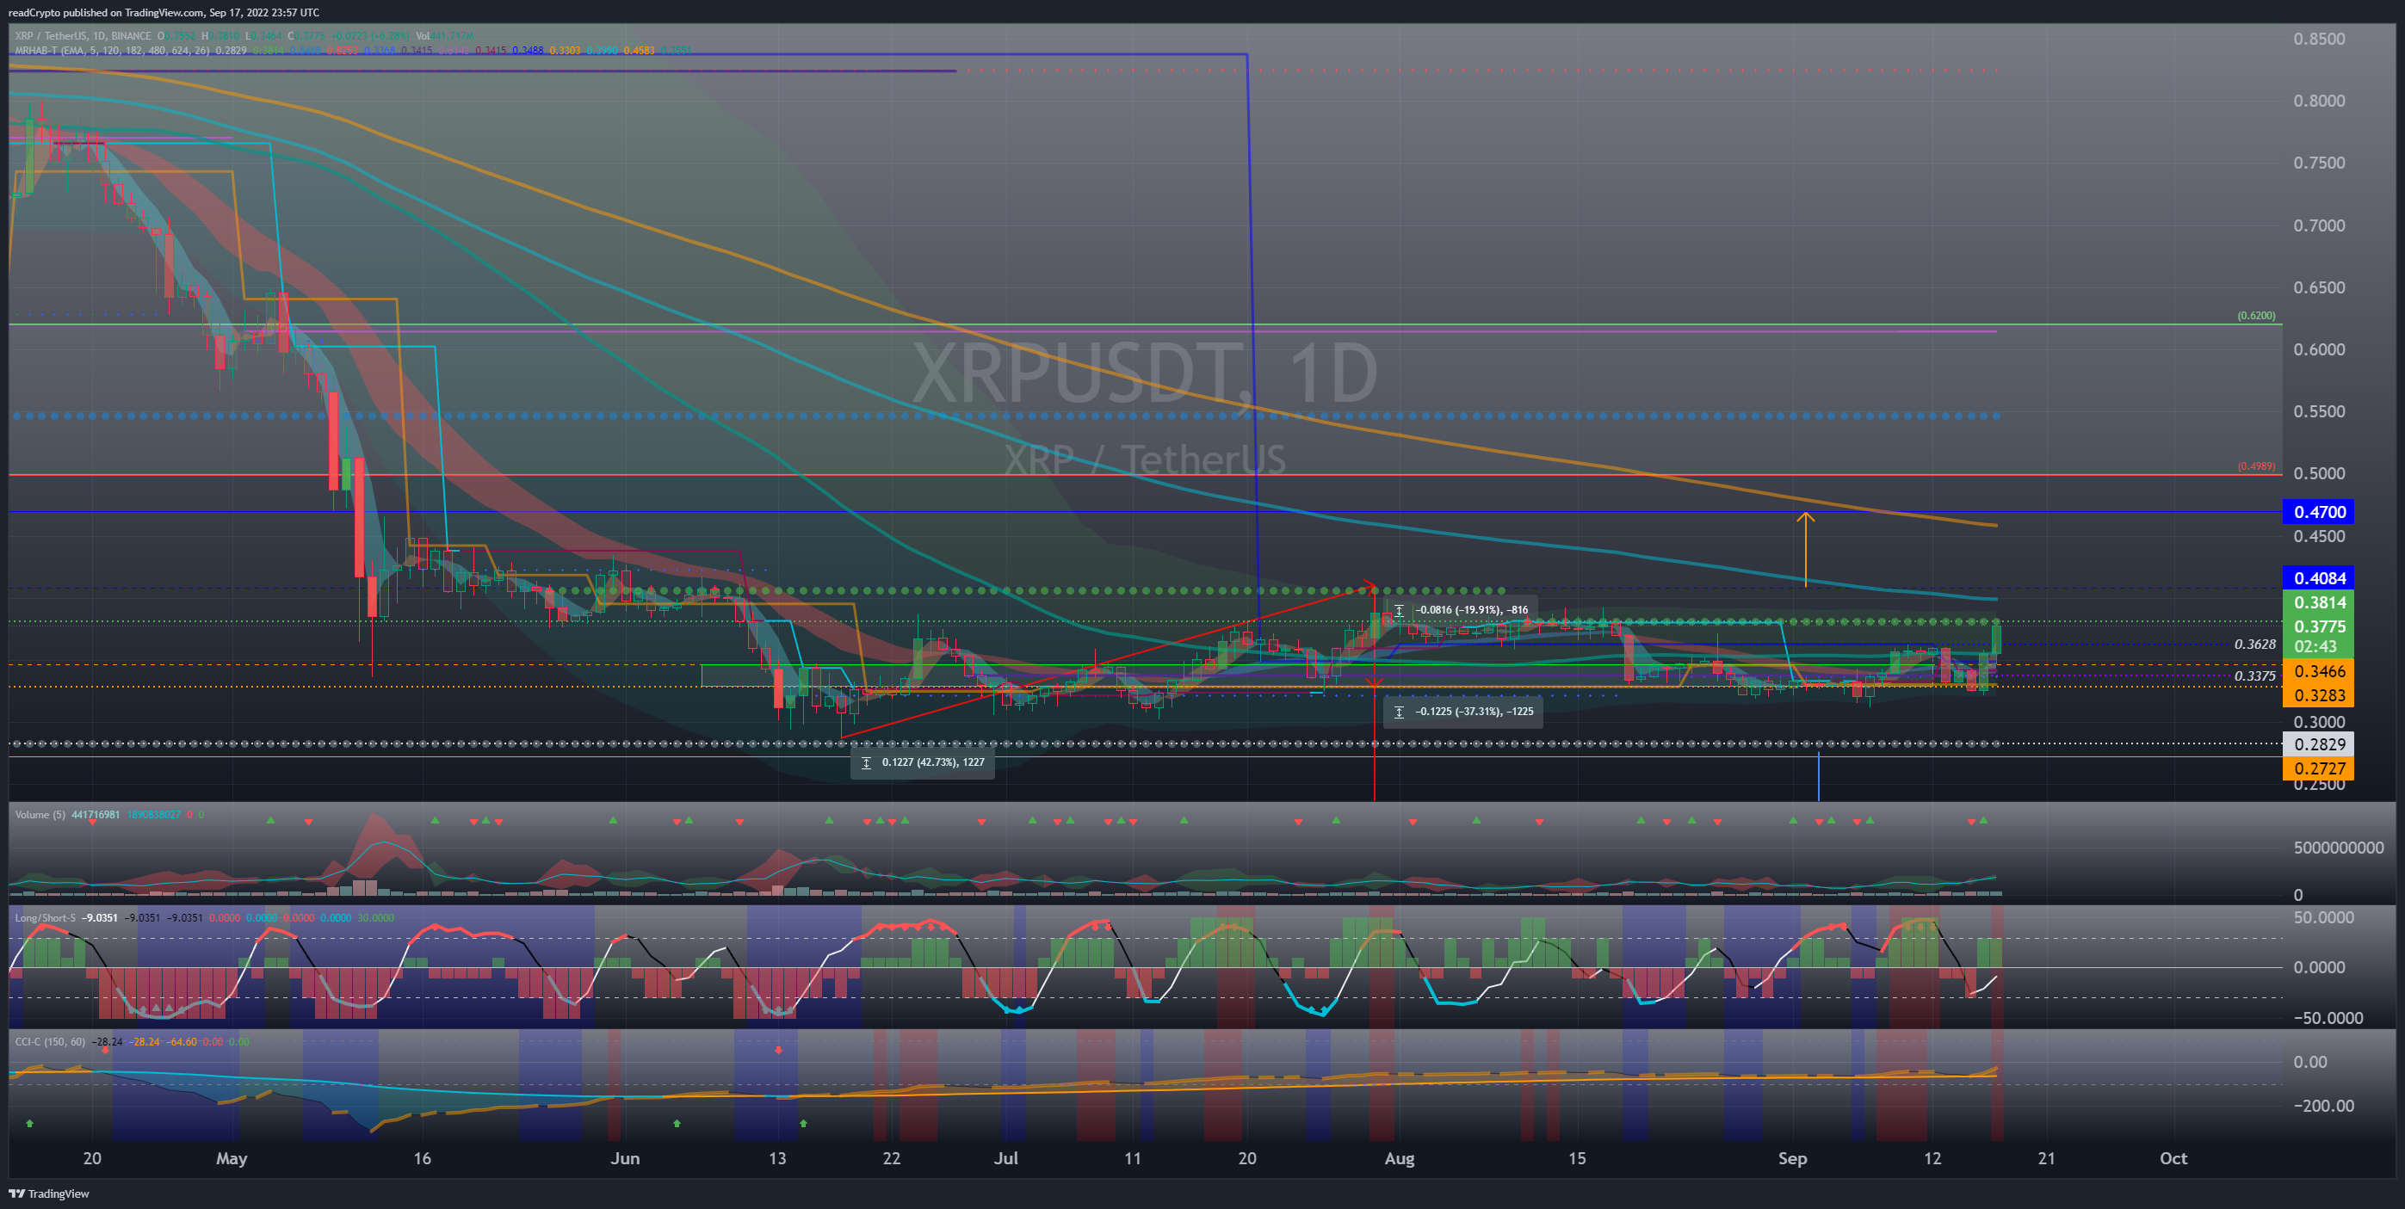Click the Jul label on the time axis
The height and width of the screenshot is (1209, 2405).
[1005, 1158]
